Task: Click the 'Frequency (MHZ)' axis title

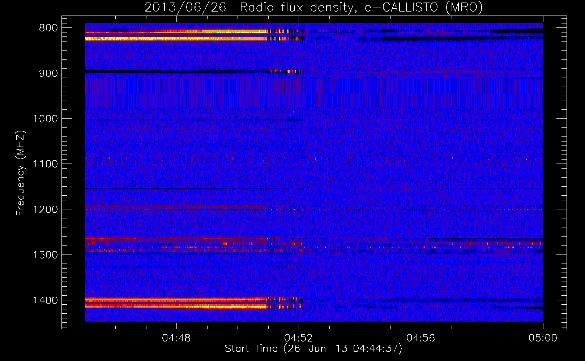Action: (x=21, y=173)
